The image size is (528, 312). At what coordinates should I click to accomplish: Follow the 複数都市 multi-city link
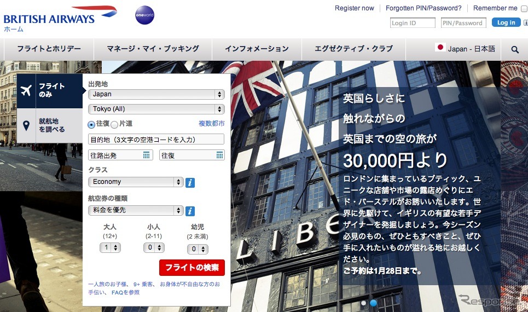[211, 124]
